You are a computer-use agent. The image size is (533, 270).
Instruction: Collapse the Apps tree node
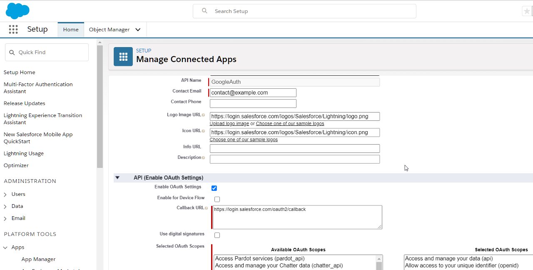click(x=5, y=247)
